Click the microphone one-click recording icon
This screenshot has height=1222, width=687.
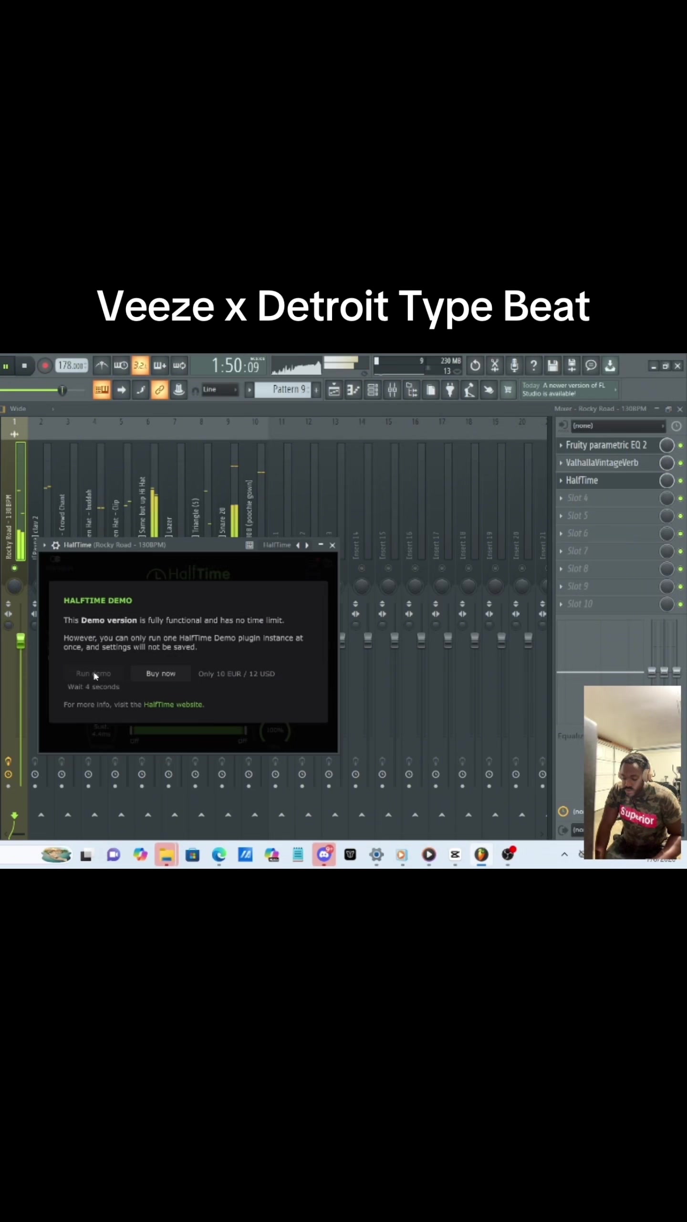[x=514, y=366]
